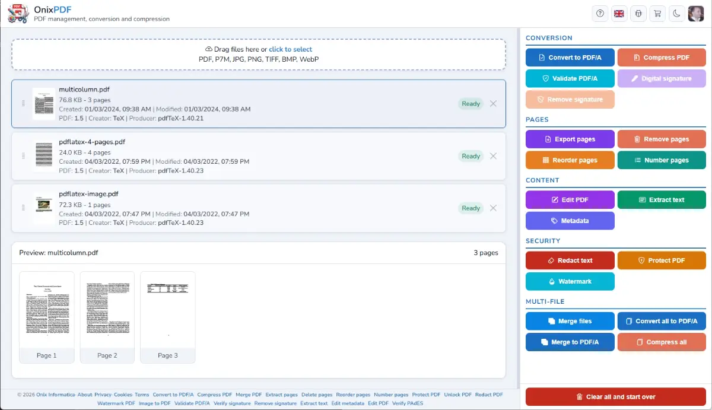Click the drag handle of pdflatex-image.pdf
The width and height of the screenshot is (712, 410).
[x=24, y=208]
